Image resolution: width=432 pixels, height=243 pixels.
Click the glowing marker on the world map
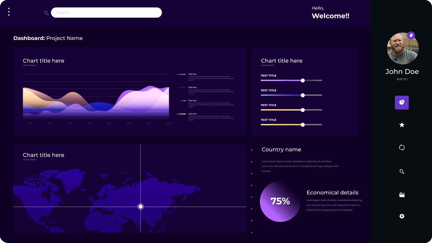[141, 207]
